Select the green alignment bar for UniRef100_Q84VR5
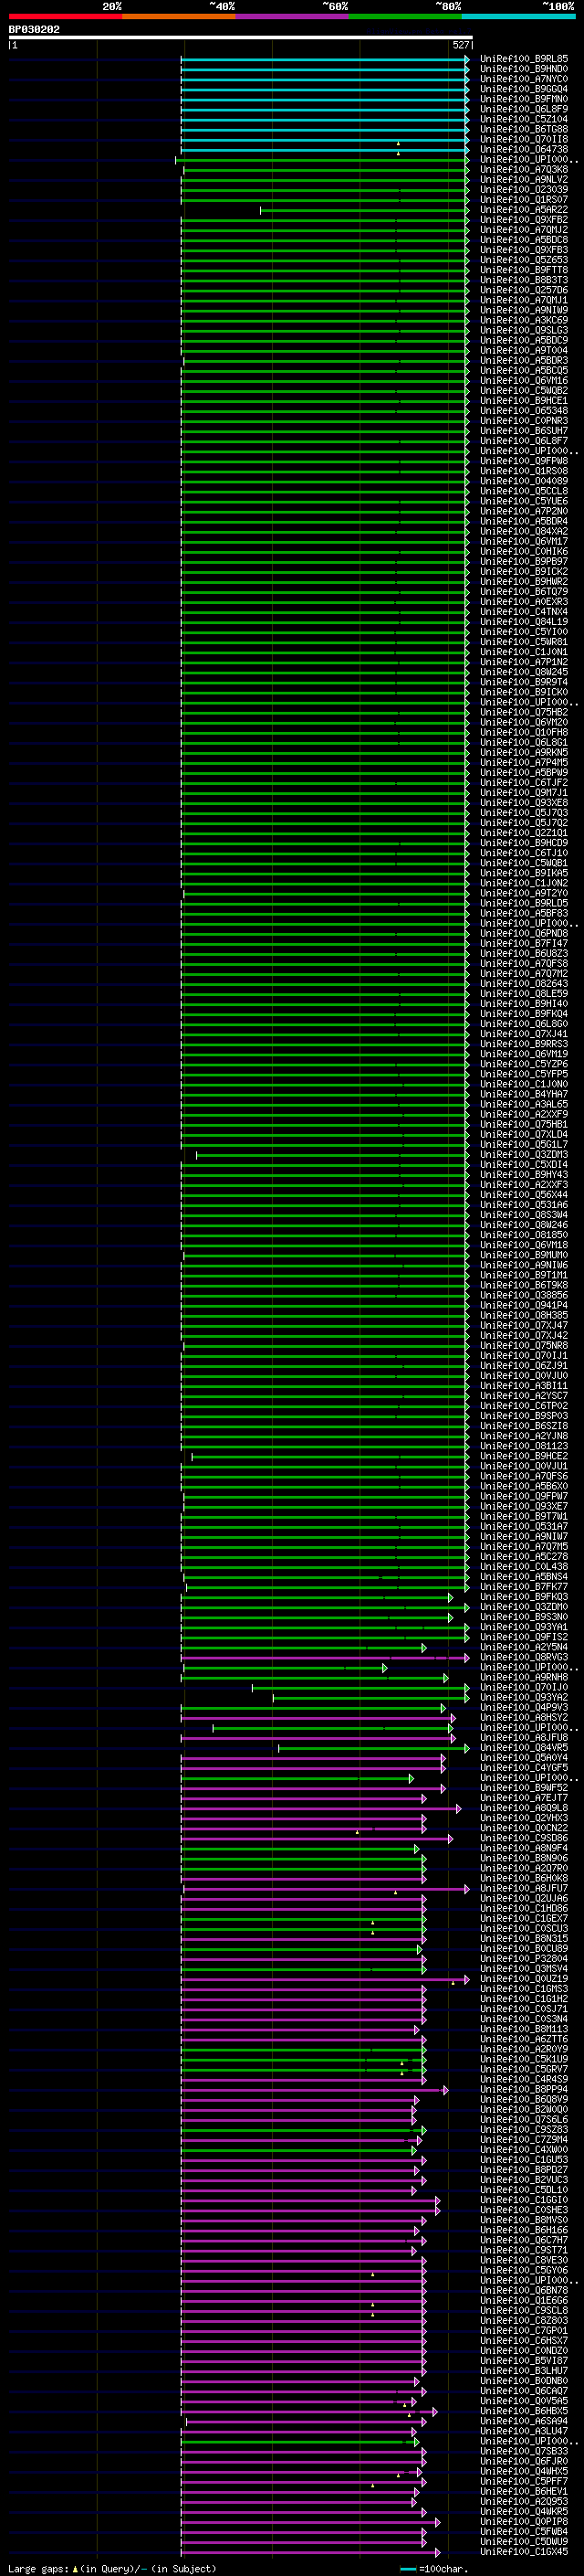The width and height of the screenshot is (584, 2576). click(373, 1748)
